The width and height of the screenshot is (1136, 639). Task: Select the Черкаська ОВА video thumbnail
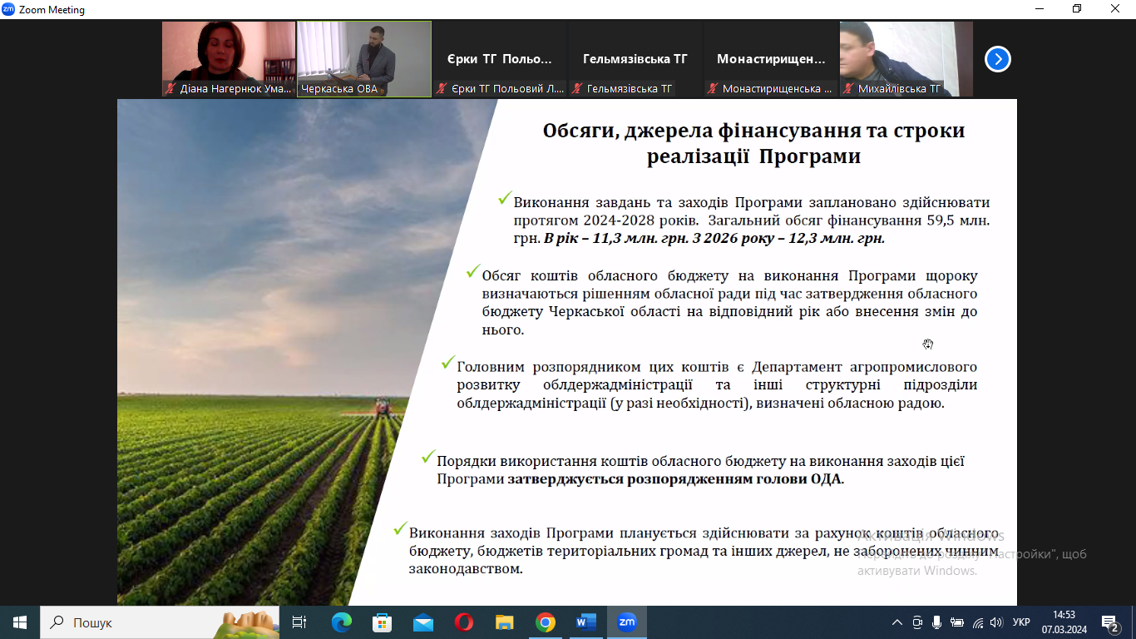[364, 58]
